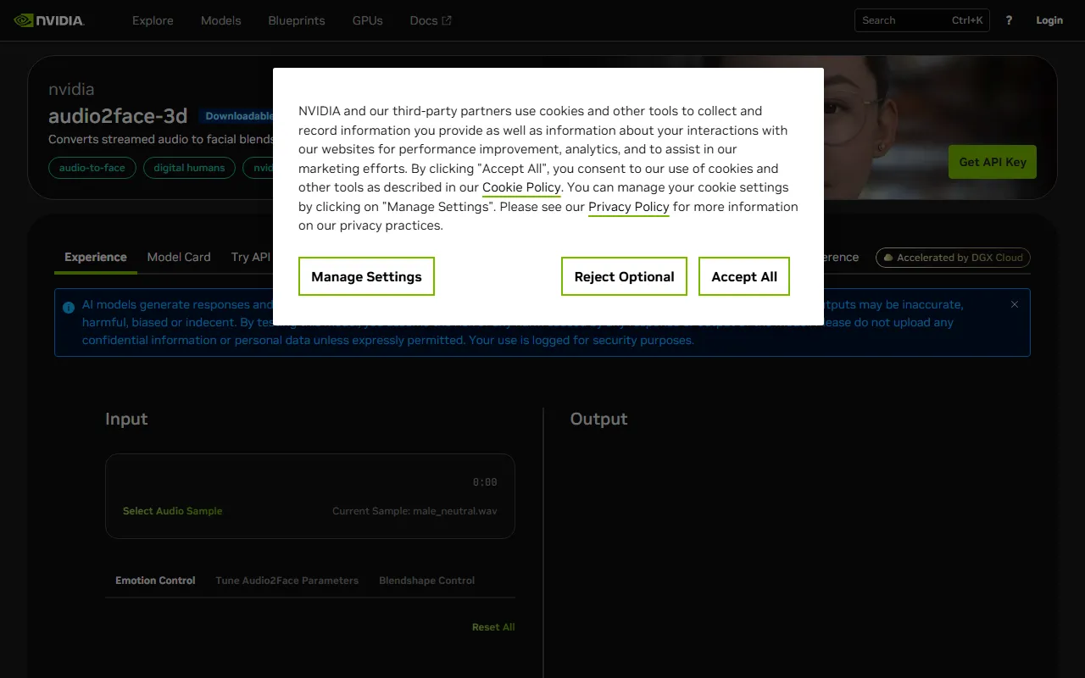Open the Explore menu item
The image size is (1085, 678).
click(153, 20)
